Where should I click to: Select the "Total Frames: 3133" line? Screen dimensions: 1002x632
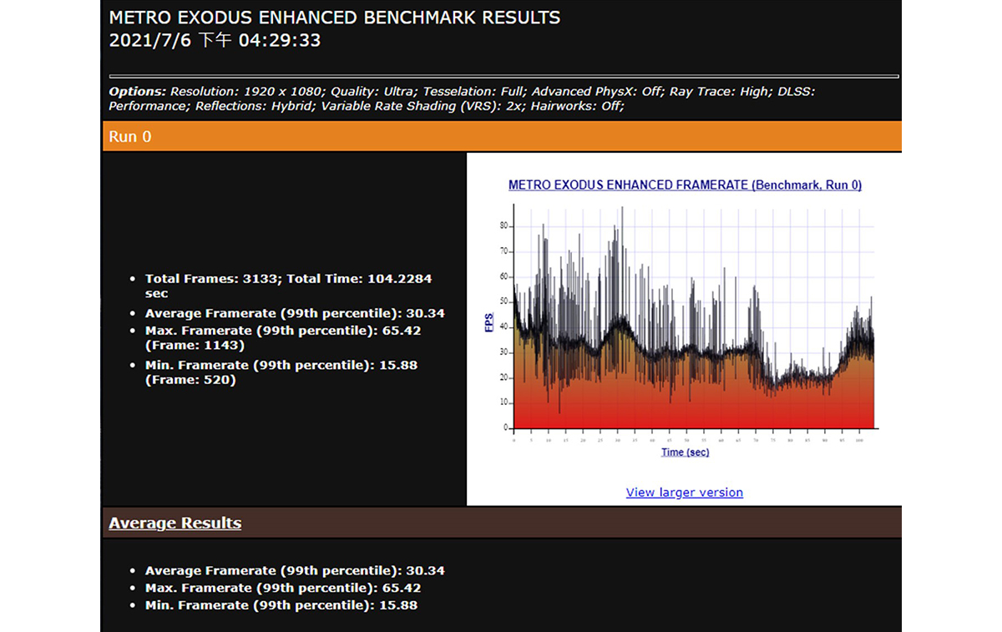click(x=289, y=286)
